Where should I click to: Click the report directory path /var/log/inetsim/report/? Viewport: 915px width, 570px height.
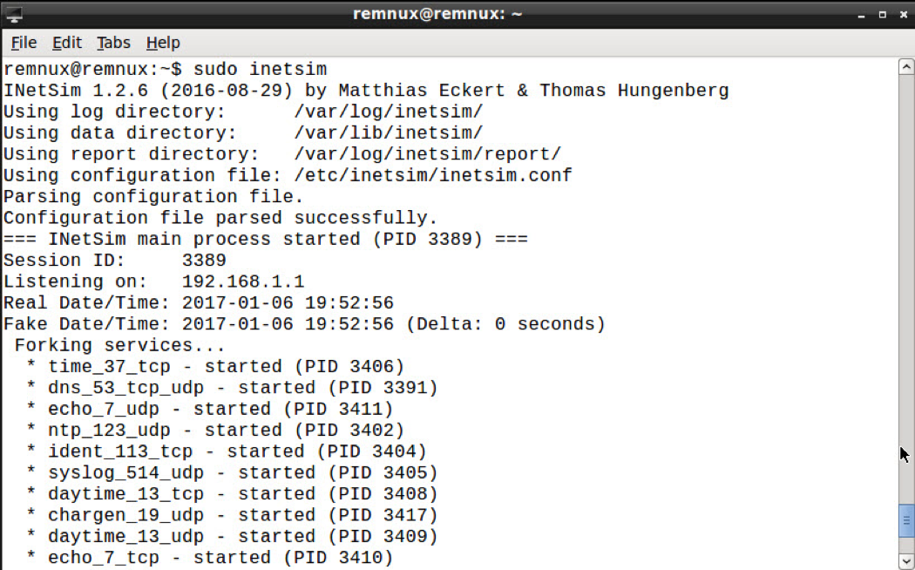[428, 154]
